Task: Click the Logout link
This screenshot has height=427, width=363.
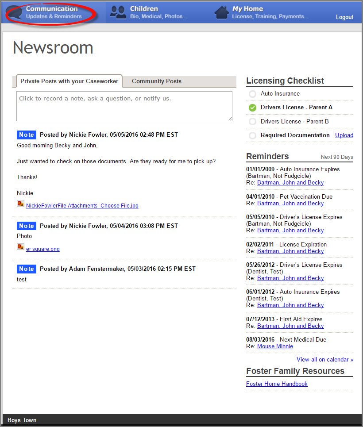Action: pos(344,17)
